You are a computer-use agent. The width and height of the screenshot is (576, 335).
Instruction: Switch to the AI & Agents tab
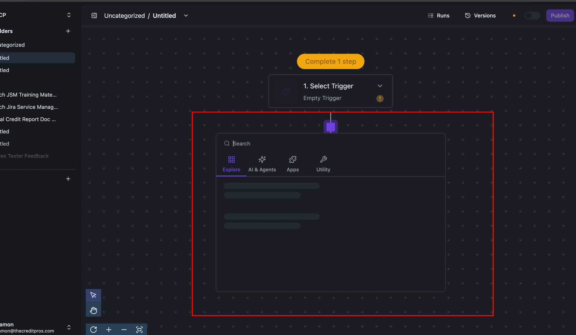pos(262,164)
